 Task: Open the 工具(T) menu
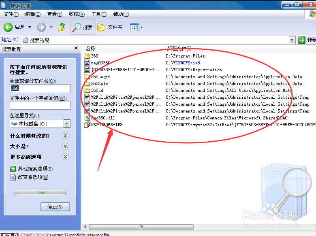(x=99, y=14)
